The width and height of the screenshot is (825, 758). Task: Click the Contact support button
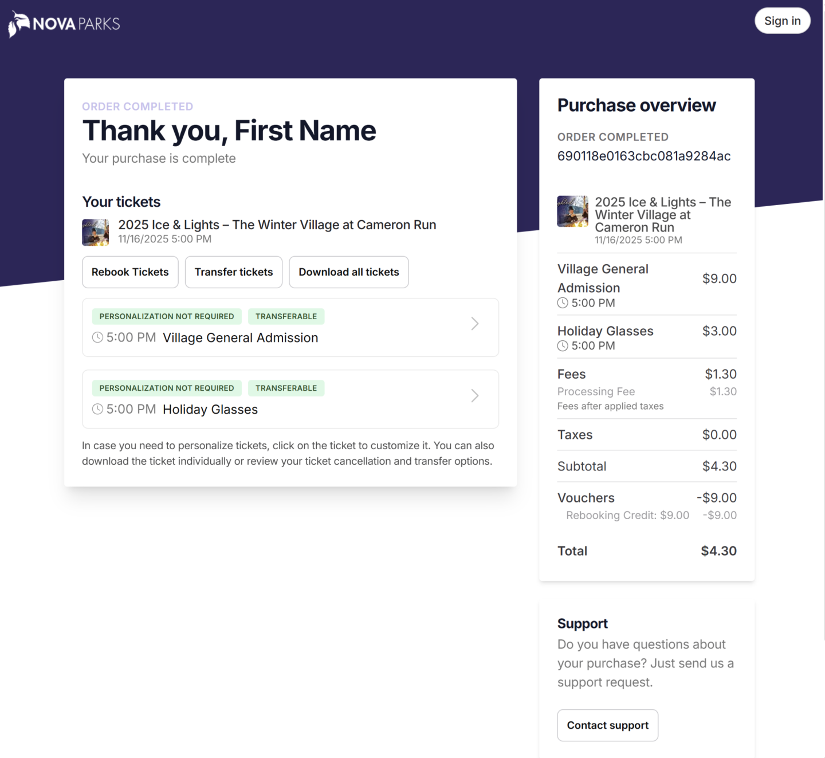pos(607,725)
